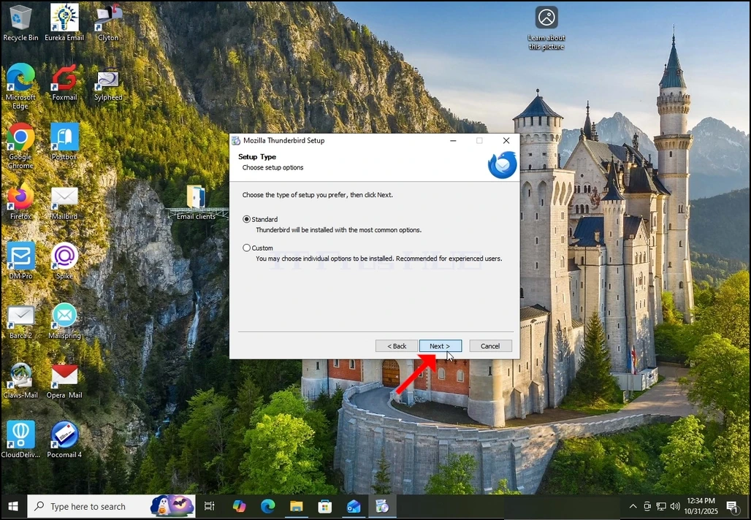
Task: Select the Google Chrome desktop icon
Action: (20, 146)
